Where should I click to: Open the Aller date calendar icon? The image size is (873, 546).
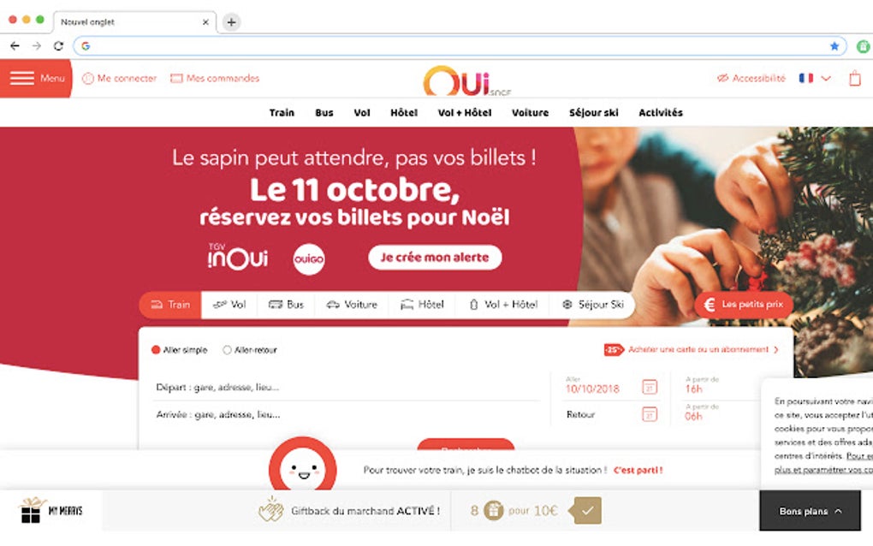pos(649,387)
